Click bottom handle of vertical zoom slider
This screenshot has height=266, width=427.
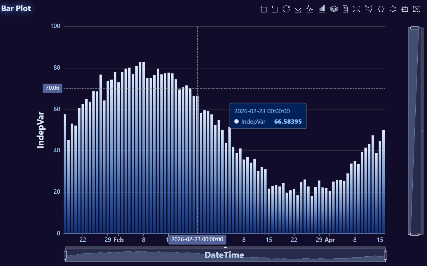pos(414,234)
